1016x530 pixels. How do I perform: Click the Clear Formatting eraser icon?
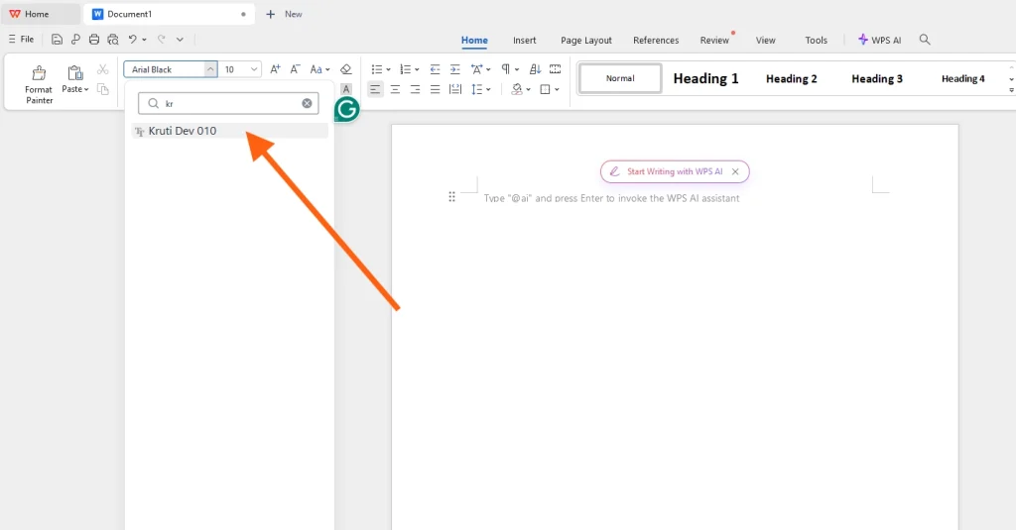tap(345, 69)
